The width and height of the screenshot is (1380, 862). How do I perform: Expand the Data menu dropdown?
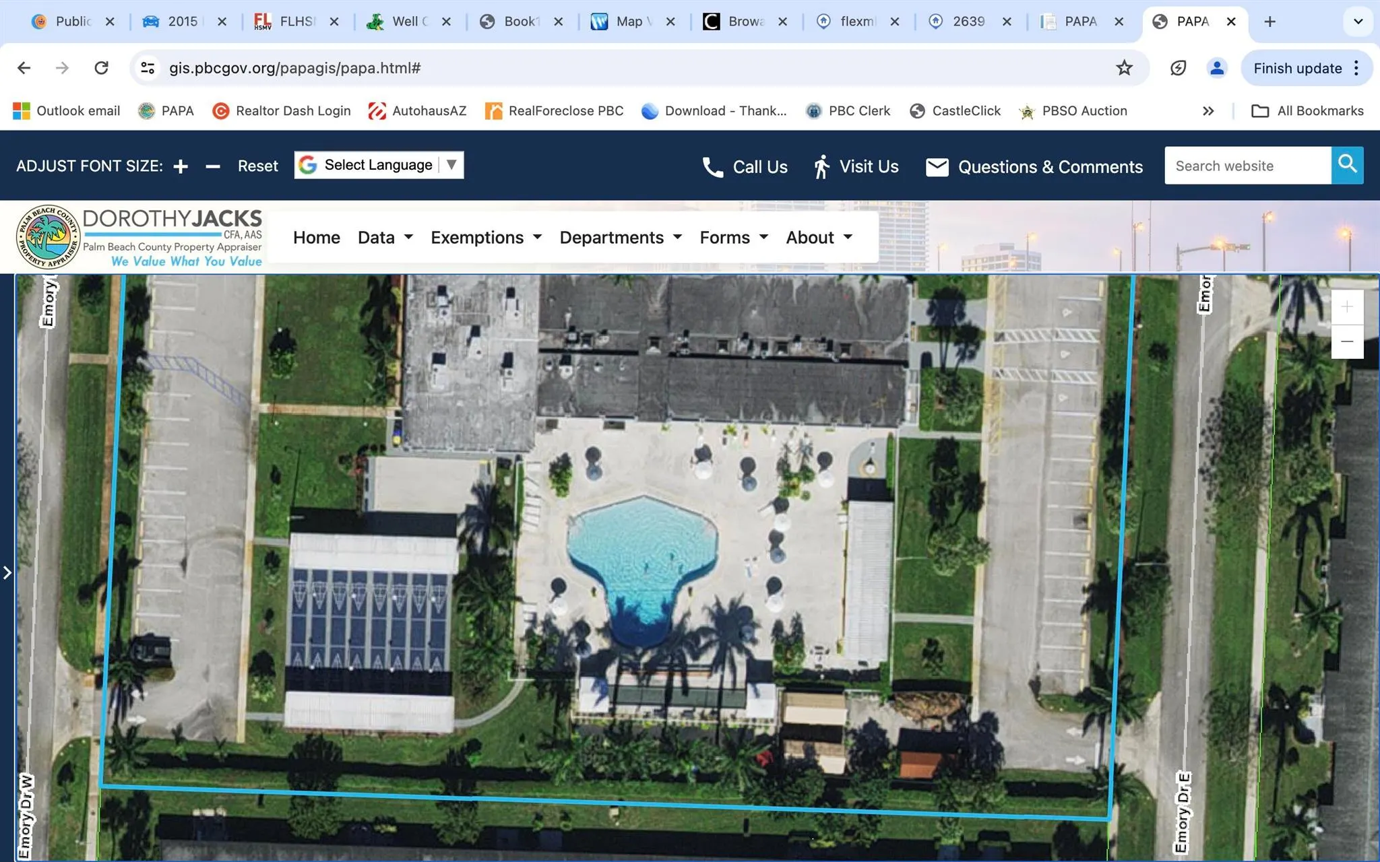(x=385, y=238)
